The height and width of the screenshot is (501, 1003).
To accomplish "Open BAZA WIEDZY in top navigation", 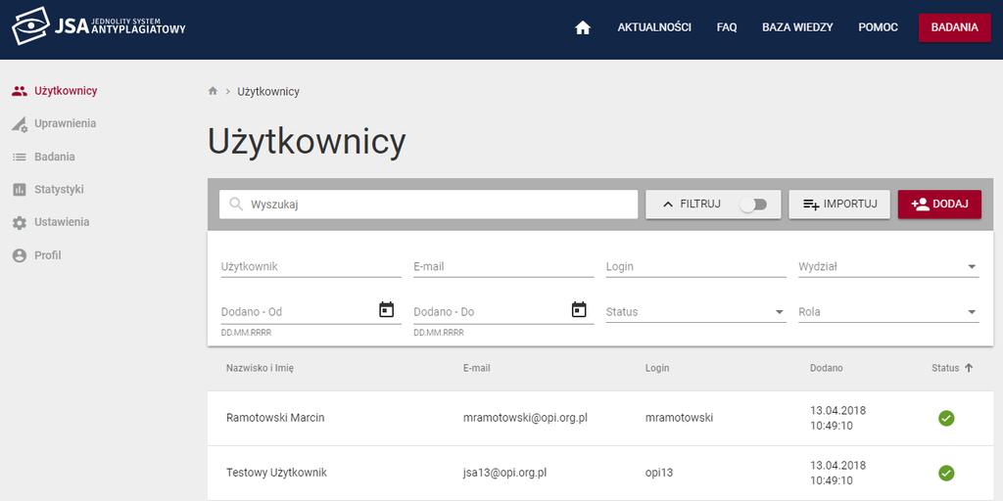I will tap(797, 27).
